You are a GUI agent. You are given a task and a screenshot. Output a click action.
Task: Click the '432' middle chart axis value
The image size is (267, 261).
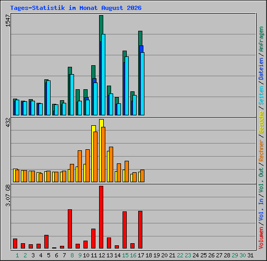click(x=8, y=122)
